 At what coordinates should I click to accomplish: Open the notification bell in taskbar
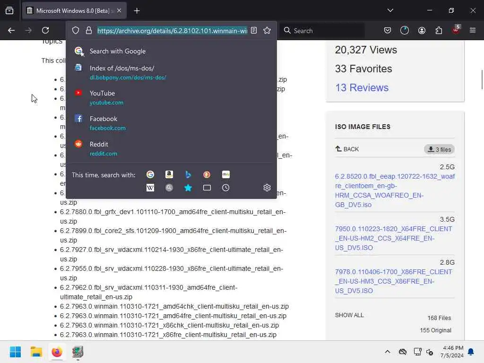[471, 352]
